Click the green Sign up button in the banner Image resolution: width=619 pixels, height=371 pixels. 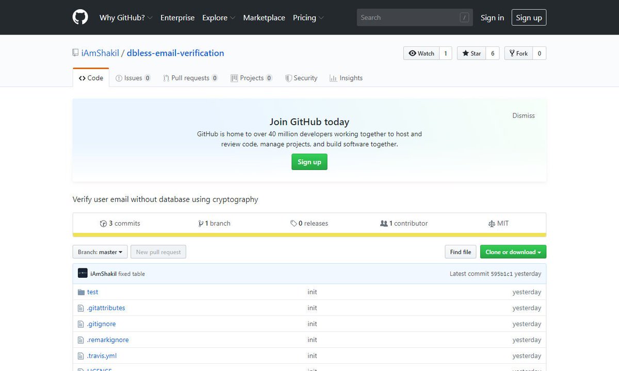point(309,162)
